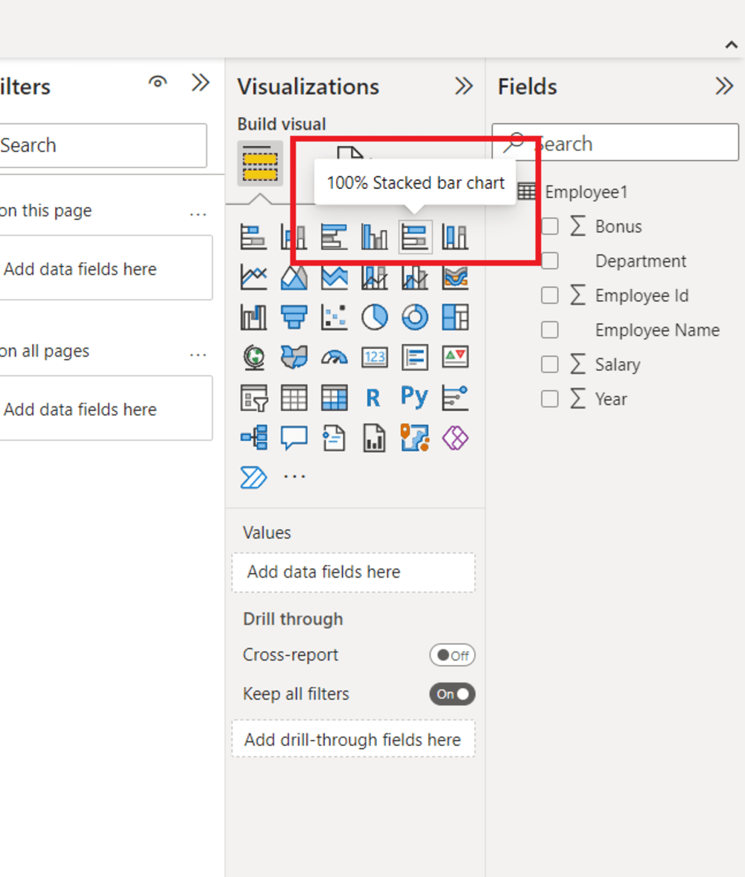Choose the Funnel chart visual
This screenshot has height=877, width=745.
pos(294,318)
